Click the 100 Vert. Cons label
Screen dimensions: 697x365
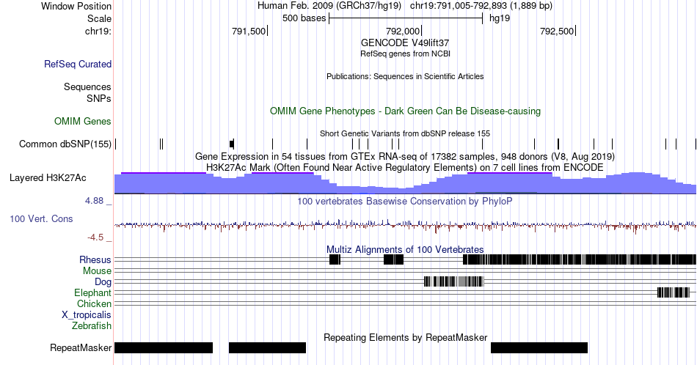coord(41,218)
